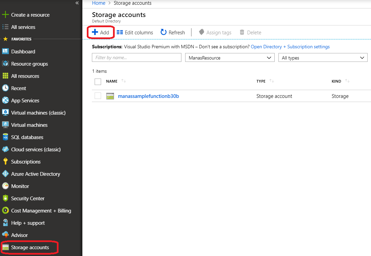
Task: Collapse the sidebar with the double chevron
Action: [x=77, y=3]
